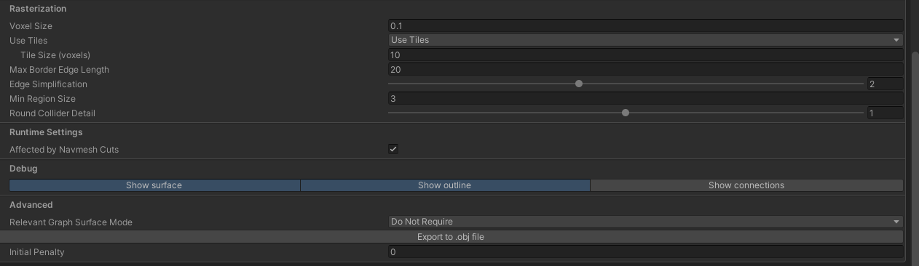Click the Min Region Size field
The height and width of the screenshot is (266, 919).
(645, 98)
